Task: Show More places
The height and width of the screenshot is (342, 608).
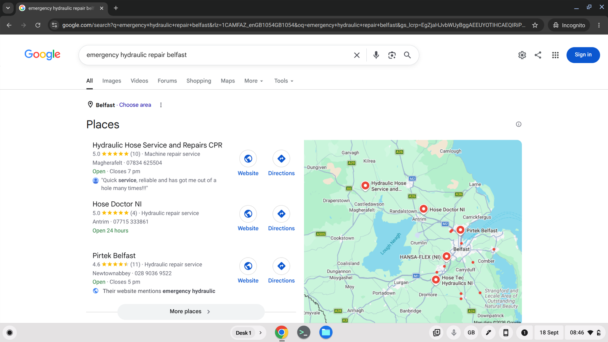Action: 191,312
